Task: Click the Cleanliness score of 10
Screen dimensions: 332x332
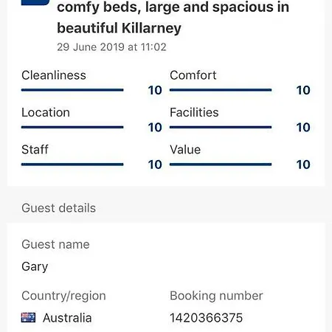Action: (155, 90)
